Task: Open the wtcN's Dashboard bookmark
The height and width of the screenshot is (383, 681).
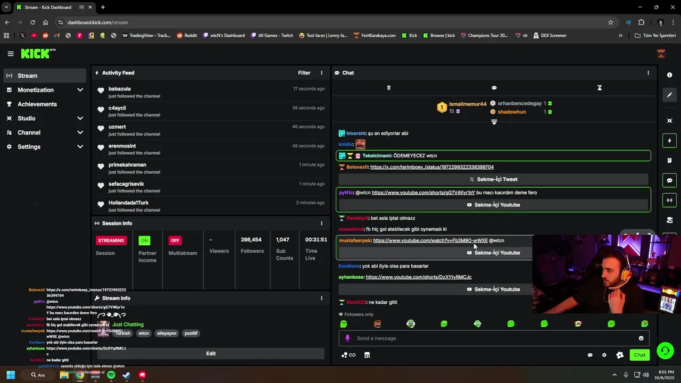Action: click(x=223, y=36)
